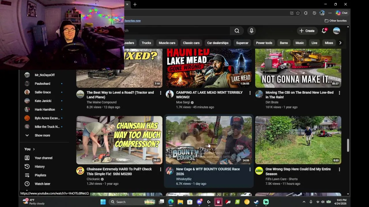
Task: Open YouTube notifications bell
Action: (x=324, y=31)
